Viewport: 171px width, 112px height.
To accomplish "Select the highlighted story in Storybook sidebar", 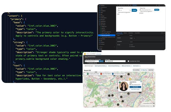I will tap(107, 35).
